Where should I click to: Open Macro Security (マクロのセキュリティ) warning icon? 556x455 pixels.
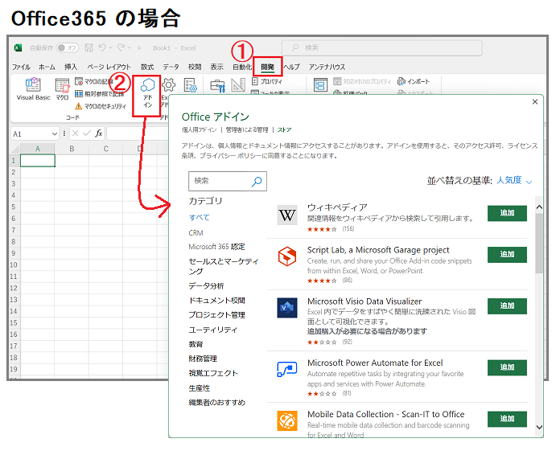[x=79, y=106]
